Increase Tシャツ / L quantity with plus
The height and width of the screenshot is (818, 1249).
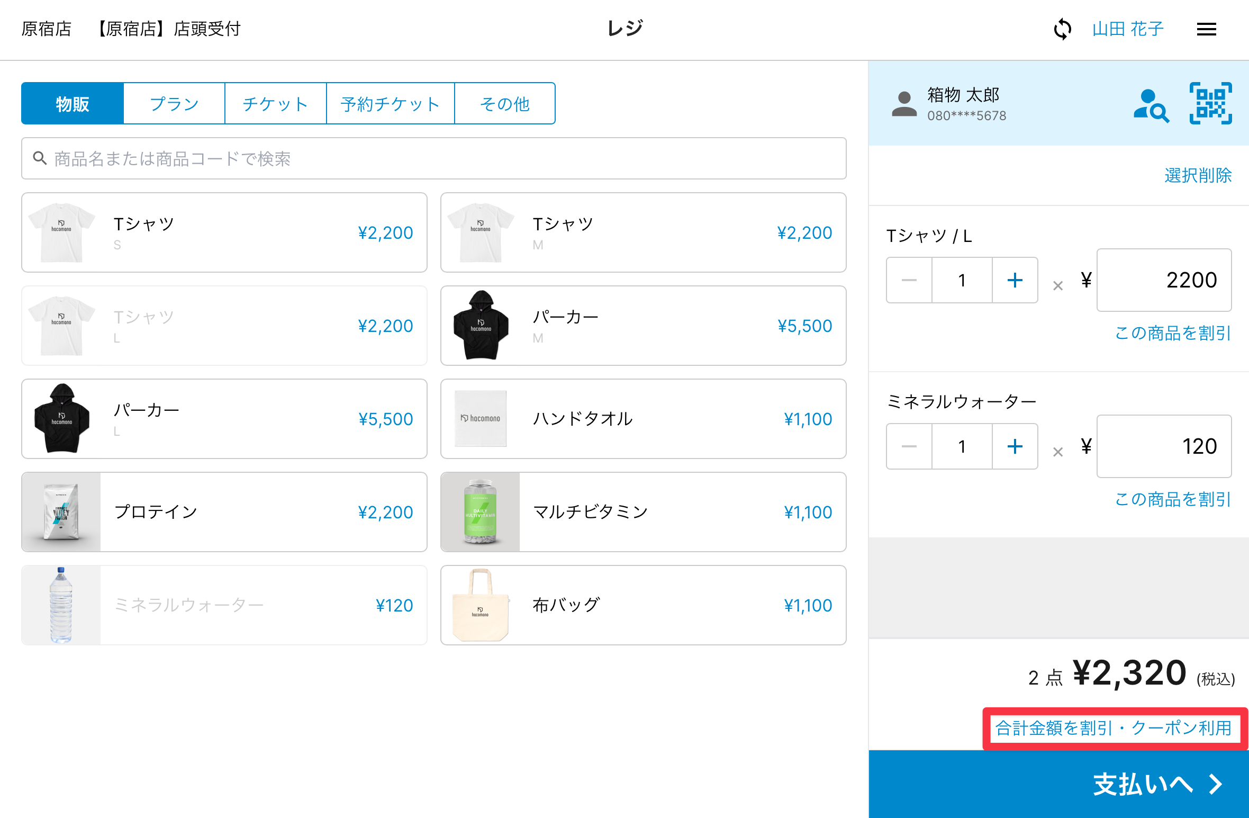(1015, 280)
